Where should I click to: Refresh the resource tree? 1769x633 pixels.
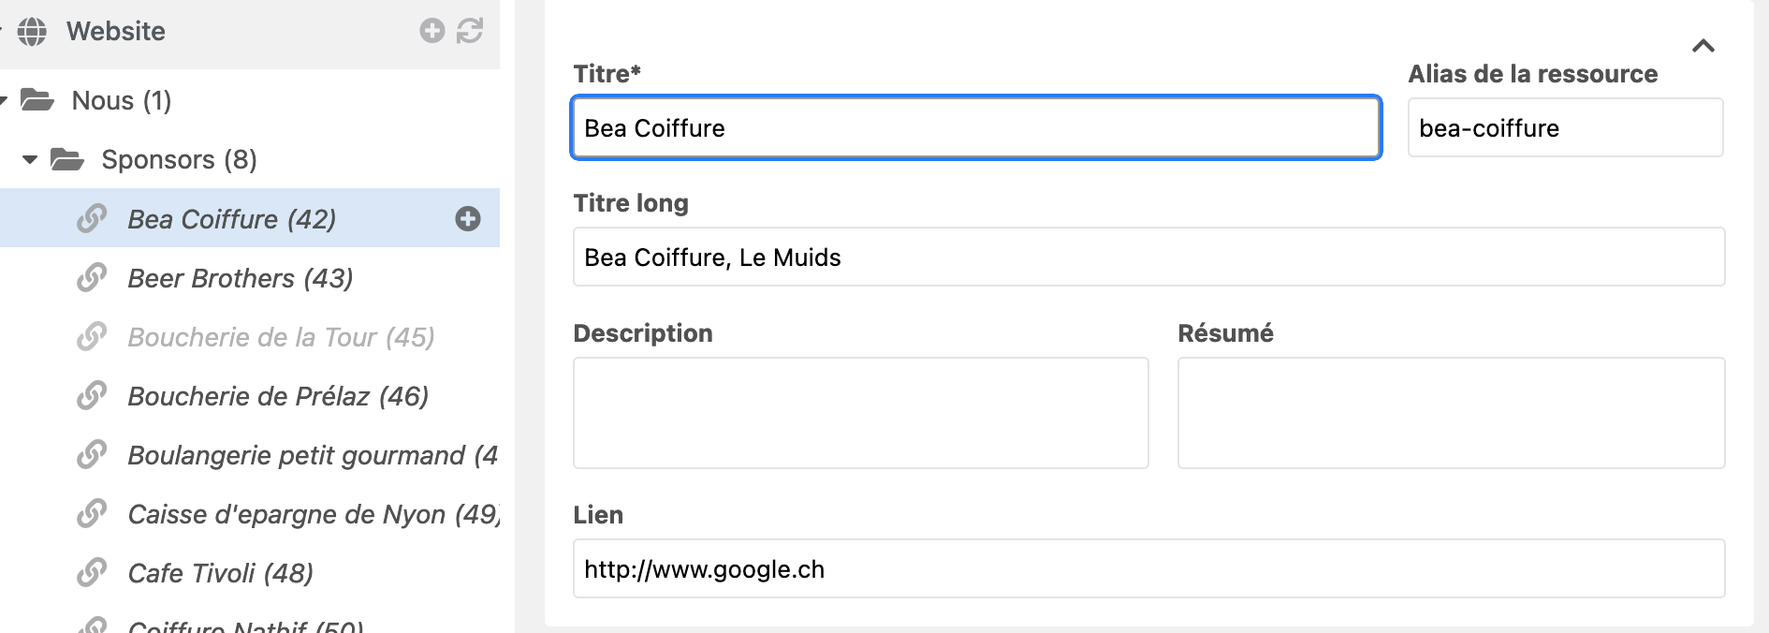tap(470, 31)
